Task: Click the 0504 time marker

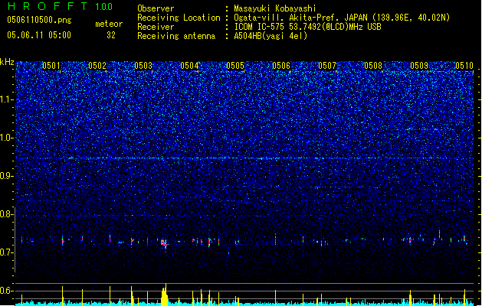Action: coord(189,66)
